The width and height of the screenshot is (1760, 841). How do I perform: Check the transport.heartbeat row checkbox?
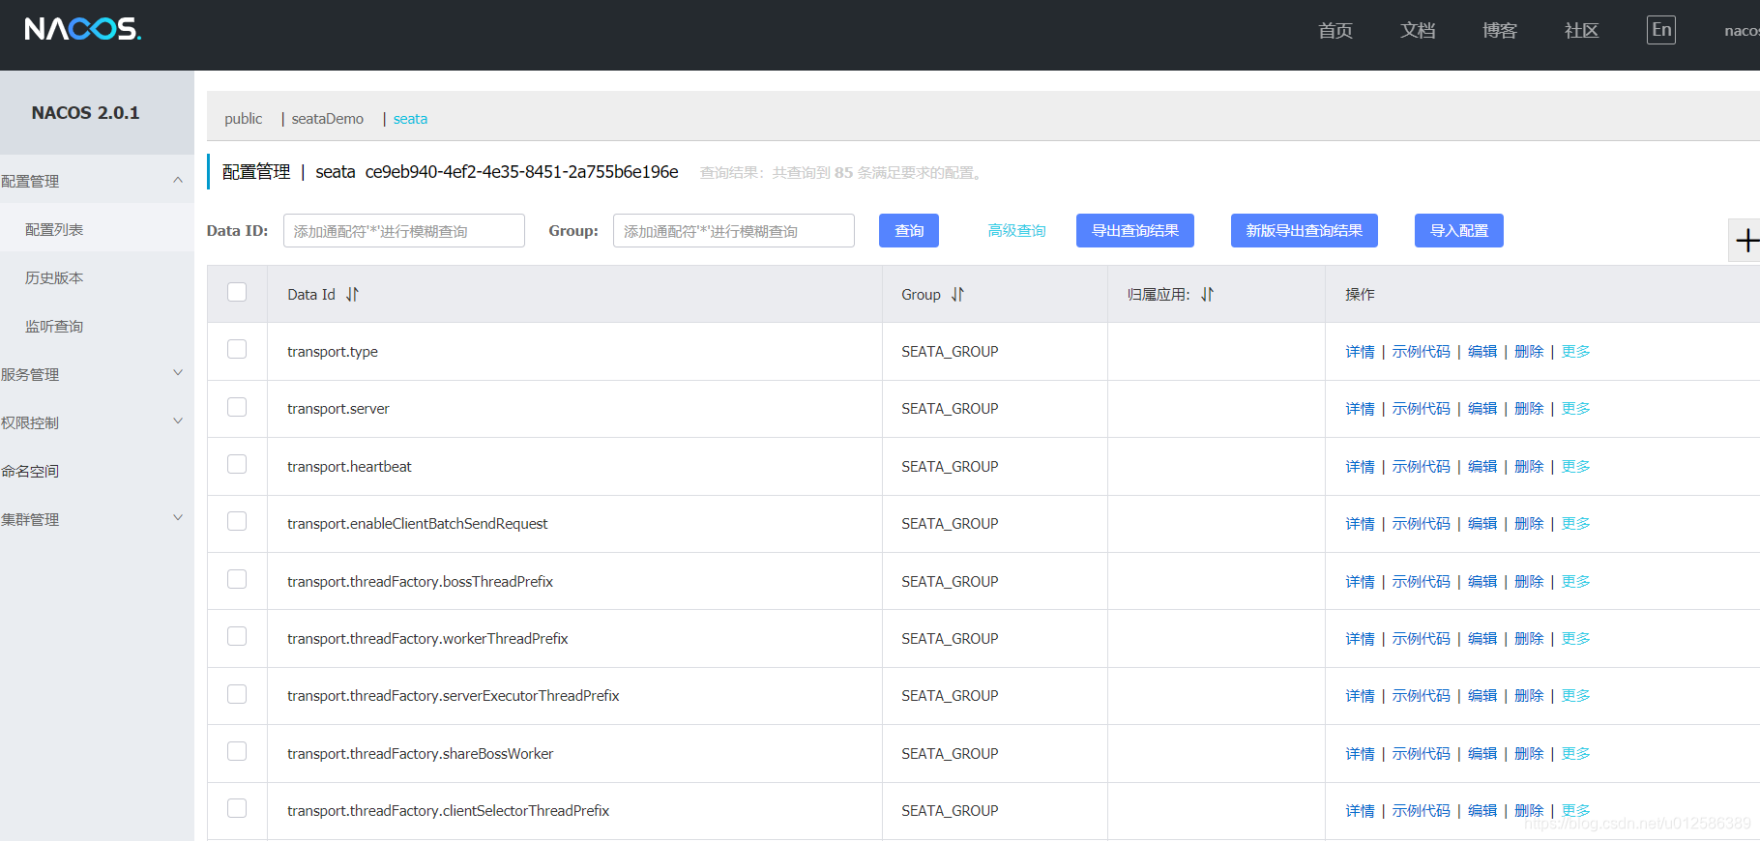pos(237,464)
